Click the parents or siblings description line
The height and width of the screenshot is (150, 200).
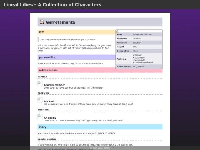point(73,88)
